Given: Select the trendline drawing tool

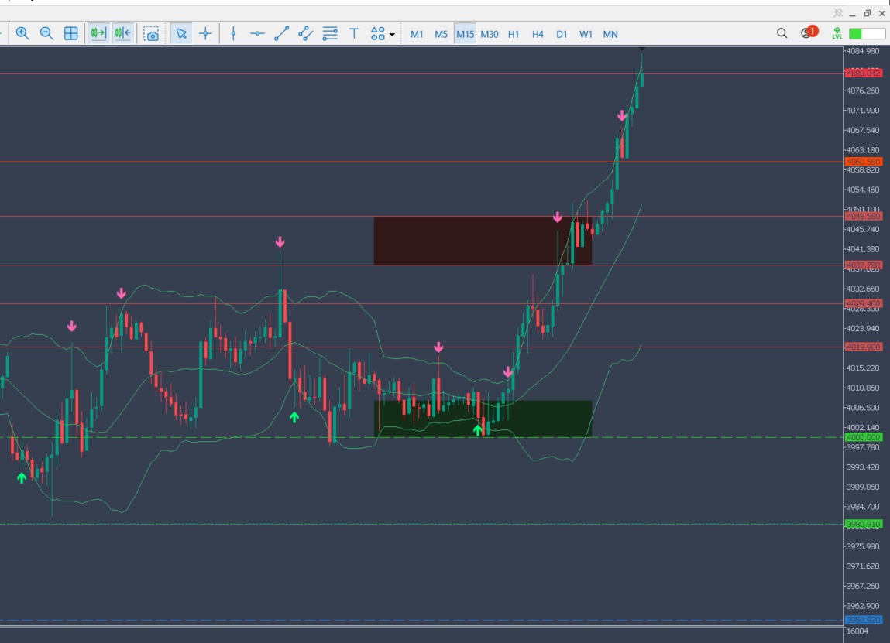Looking at the screenshot, I should [281, 34].
